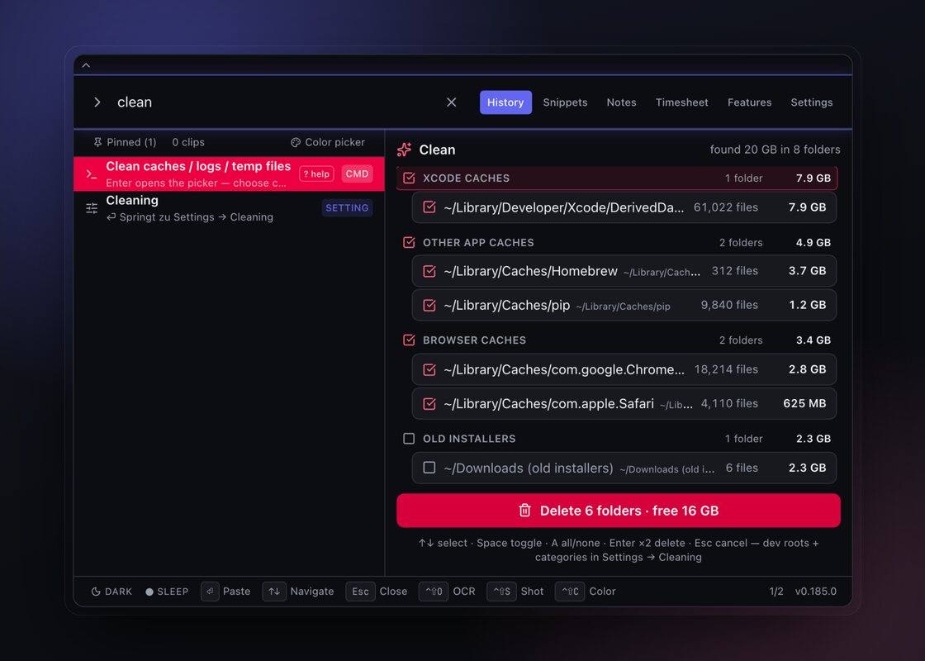Click the Color picker palette icon
Screen dimensions: 925x661
click(x=296, y=142)
